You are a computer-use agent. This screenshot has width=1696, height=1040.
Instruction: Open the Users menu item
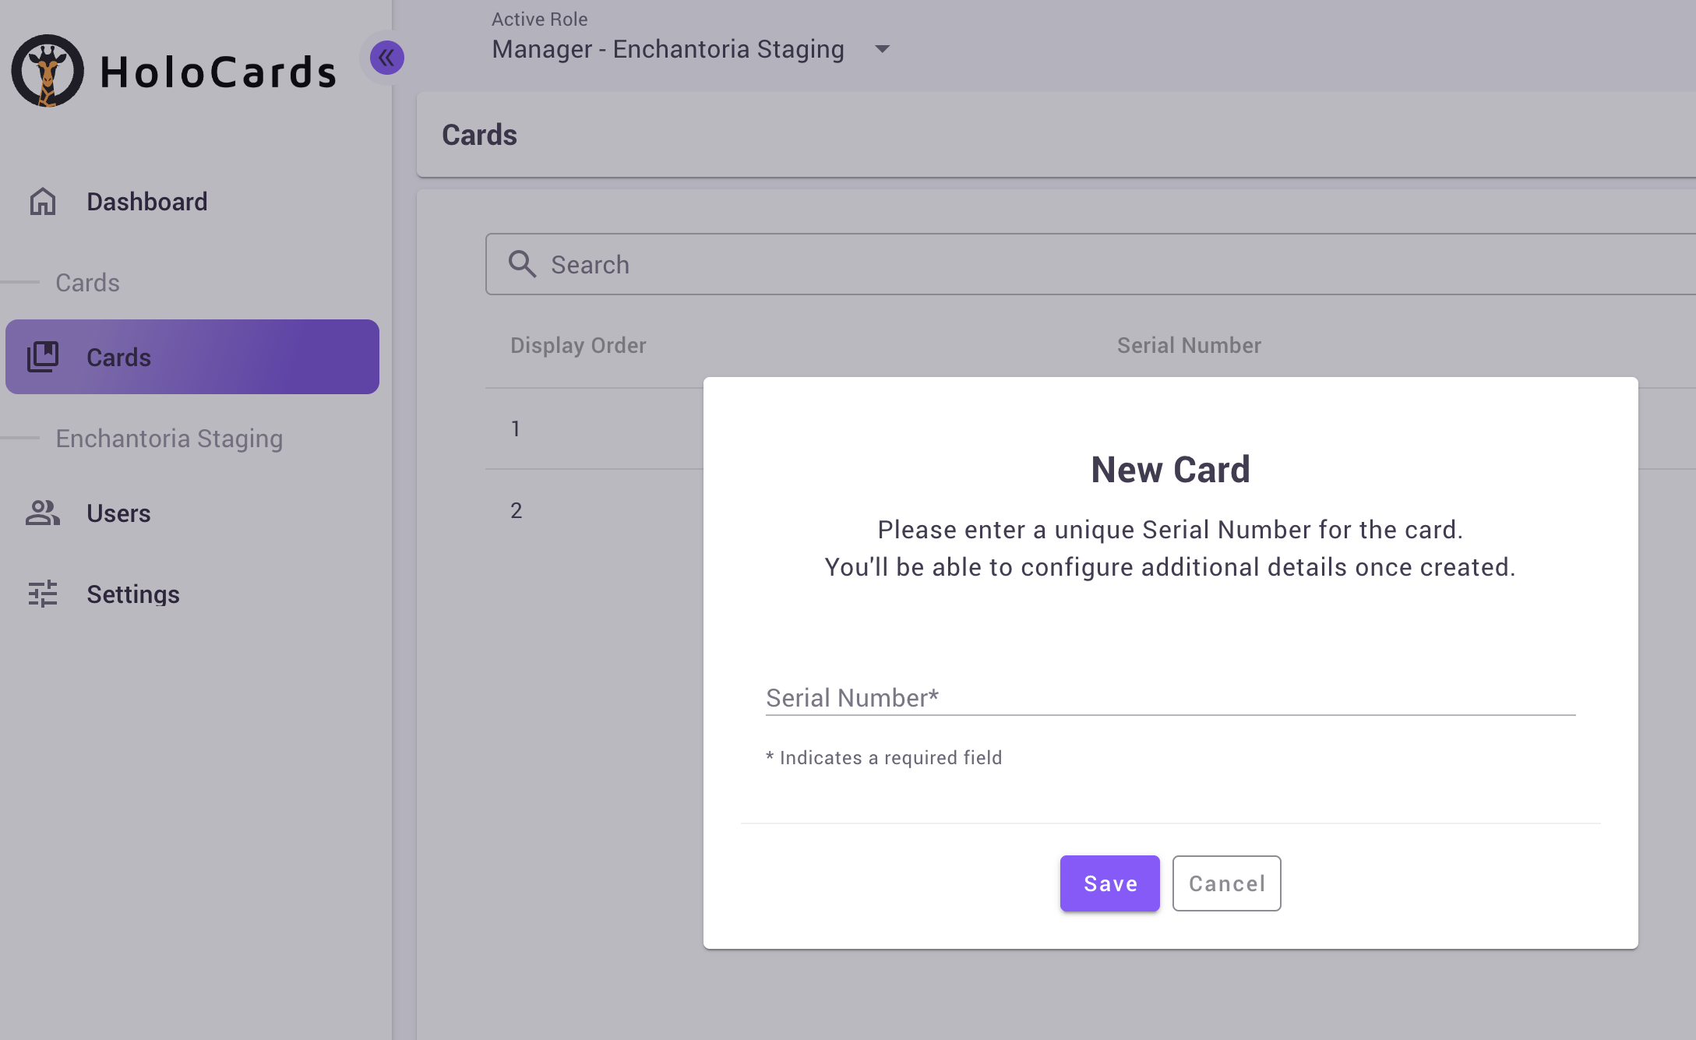[x=118, y=513]
